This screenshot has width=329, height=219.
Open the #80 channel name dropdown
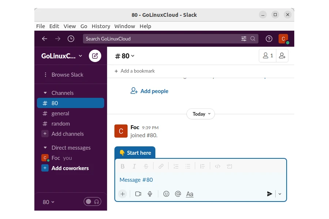click(x=125, y=56)
